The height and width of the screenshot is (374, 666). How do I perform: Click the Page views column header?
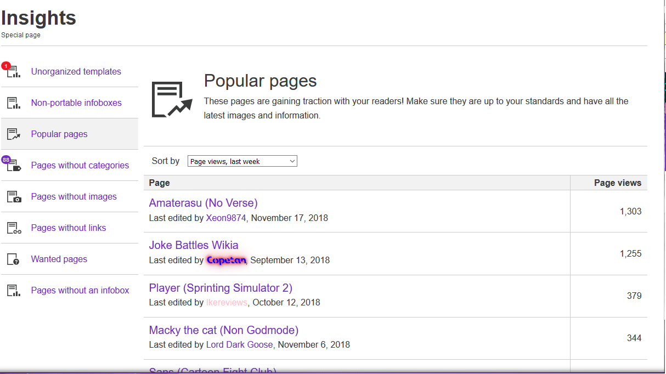(x=617, y=183)
